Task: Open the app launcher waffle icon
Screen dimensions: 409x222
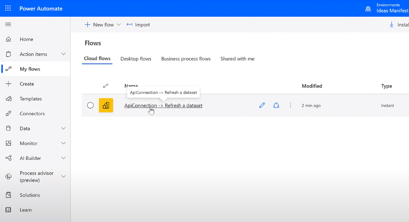Action: [x=8, y=8]
